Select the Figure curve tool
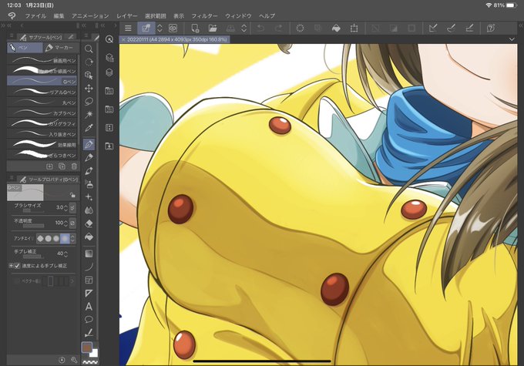Image resolution: width=524 pixels, height=366 pixels. [89, 267]
